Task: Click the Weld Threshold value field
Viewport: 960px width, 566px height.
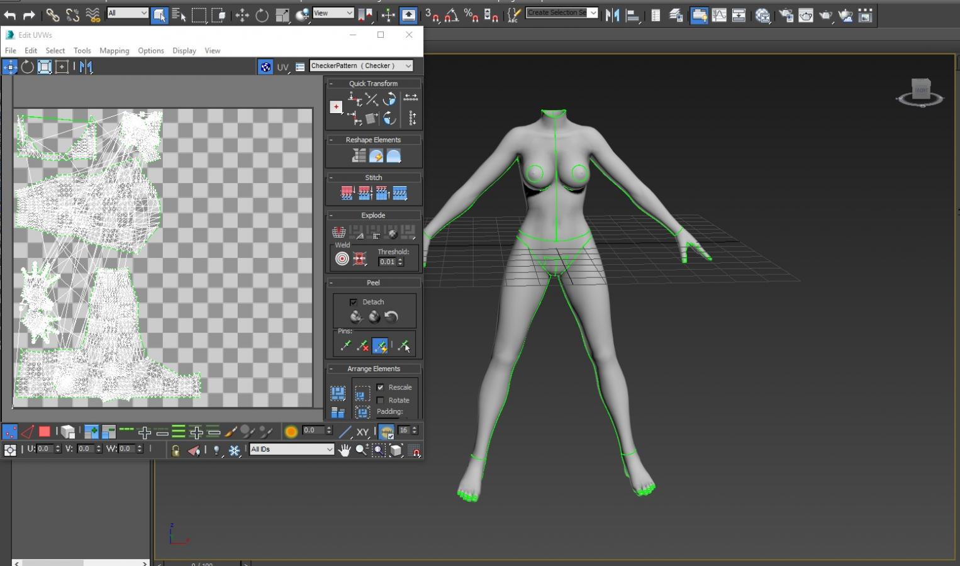Action: click(x=387, y=262)
